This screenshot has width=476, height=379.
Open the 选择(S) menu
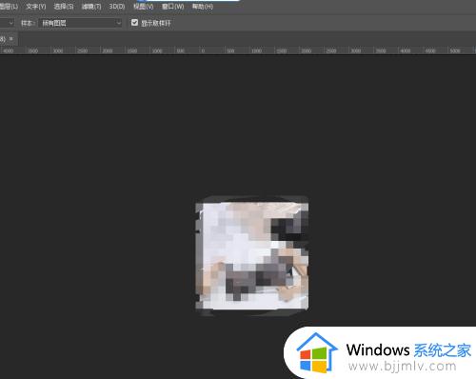(64, 7)
